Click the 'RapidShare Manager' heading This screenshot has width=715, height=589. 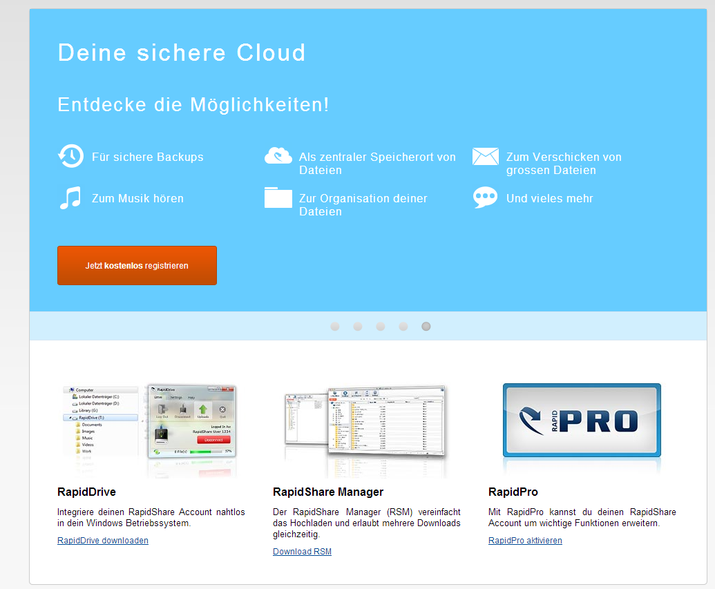(328, 492)
